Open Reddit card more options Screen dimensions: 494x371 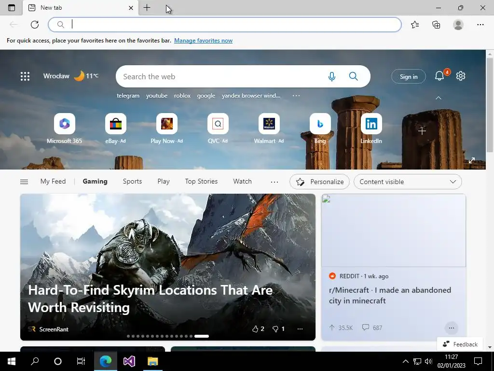(451, 328)
